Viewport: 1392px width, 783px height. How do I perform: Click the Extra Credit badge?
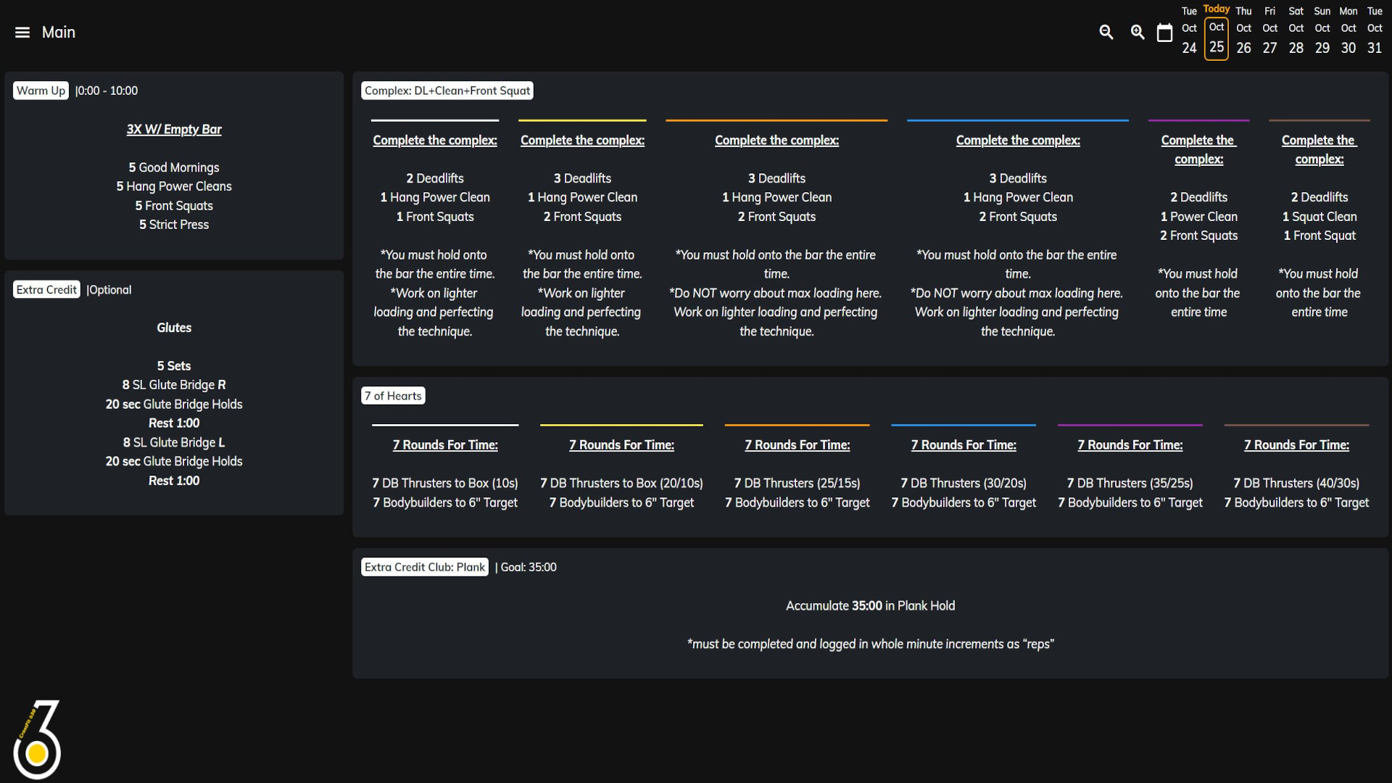46,289
